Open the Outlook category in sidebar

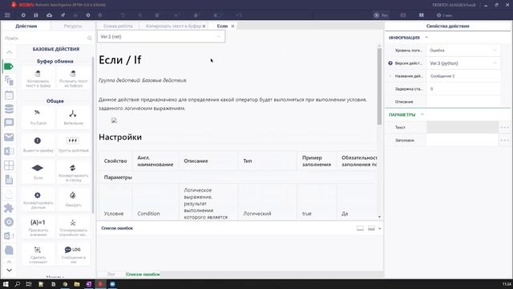click(9, 236)
